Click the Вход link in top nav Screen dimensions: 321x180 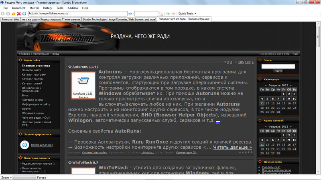[55, 54]
